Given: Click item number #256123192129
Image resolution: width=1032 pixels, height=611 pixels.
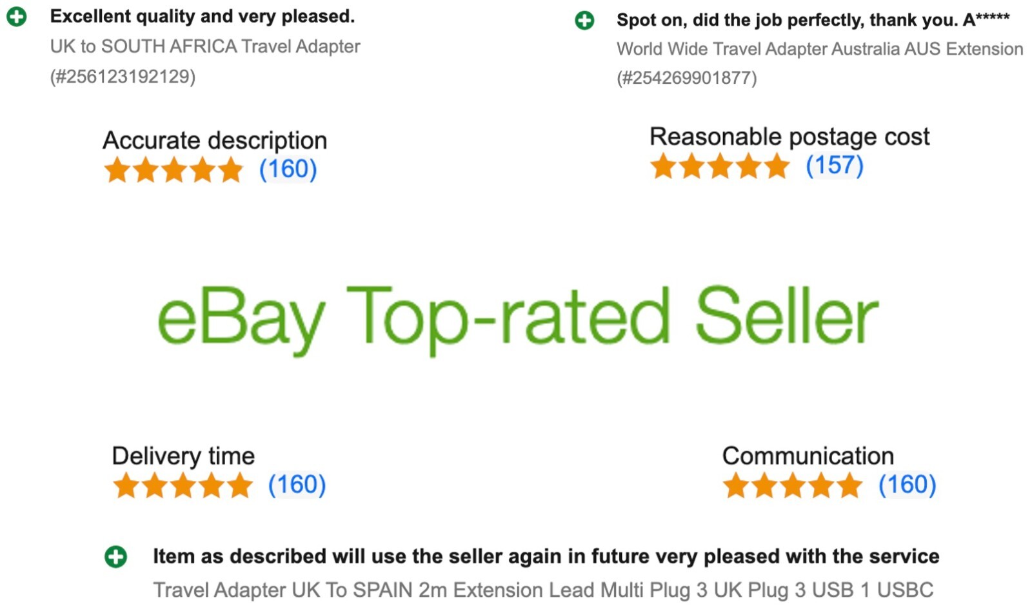Looking at the screenshot, I should 123,77.
